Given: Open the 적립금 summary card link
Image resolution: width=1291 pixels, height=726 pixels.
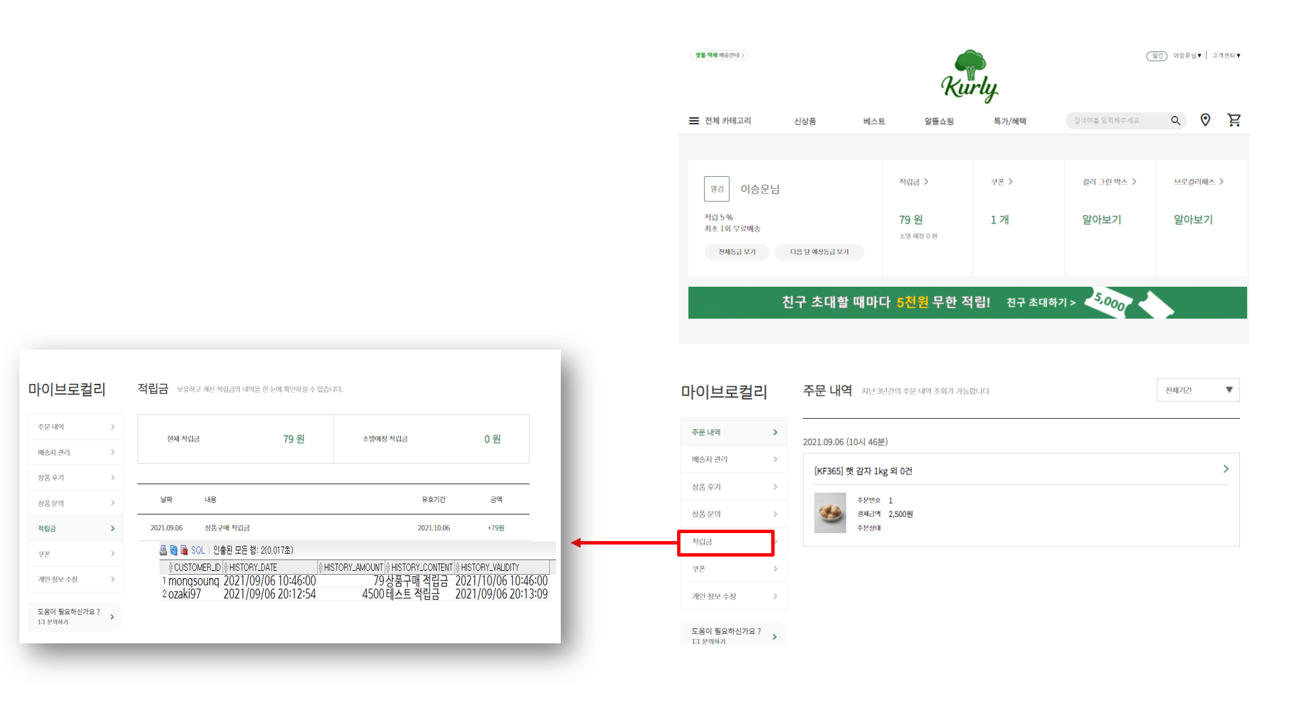Looking at the screenshot, I should (914, 182).
